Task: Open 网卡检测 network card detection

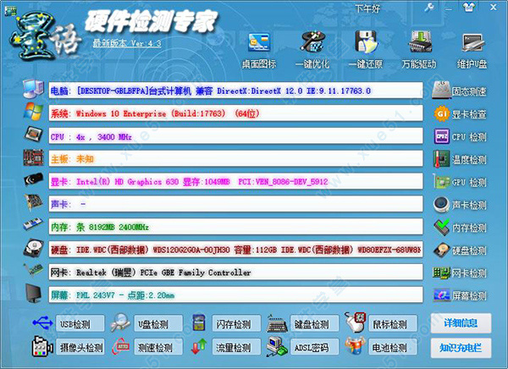Action: click(460, 273)
